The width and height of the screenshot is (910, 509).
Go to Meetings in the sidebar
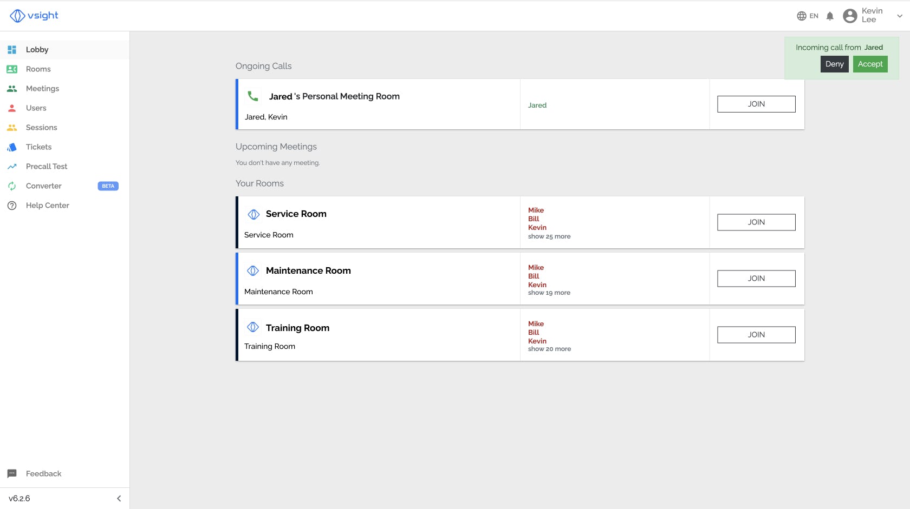[x=42, y=89]
